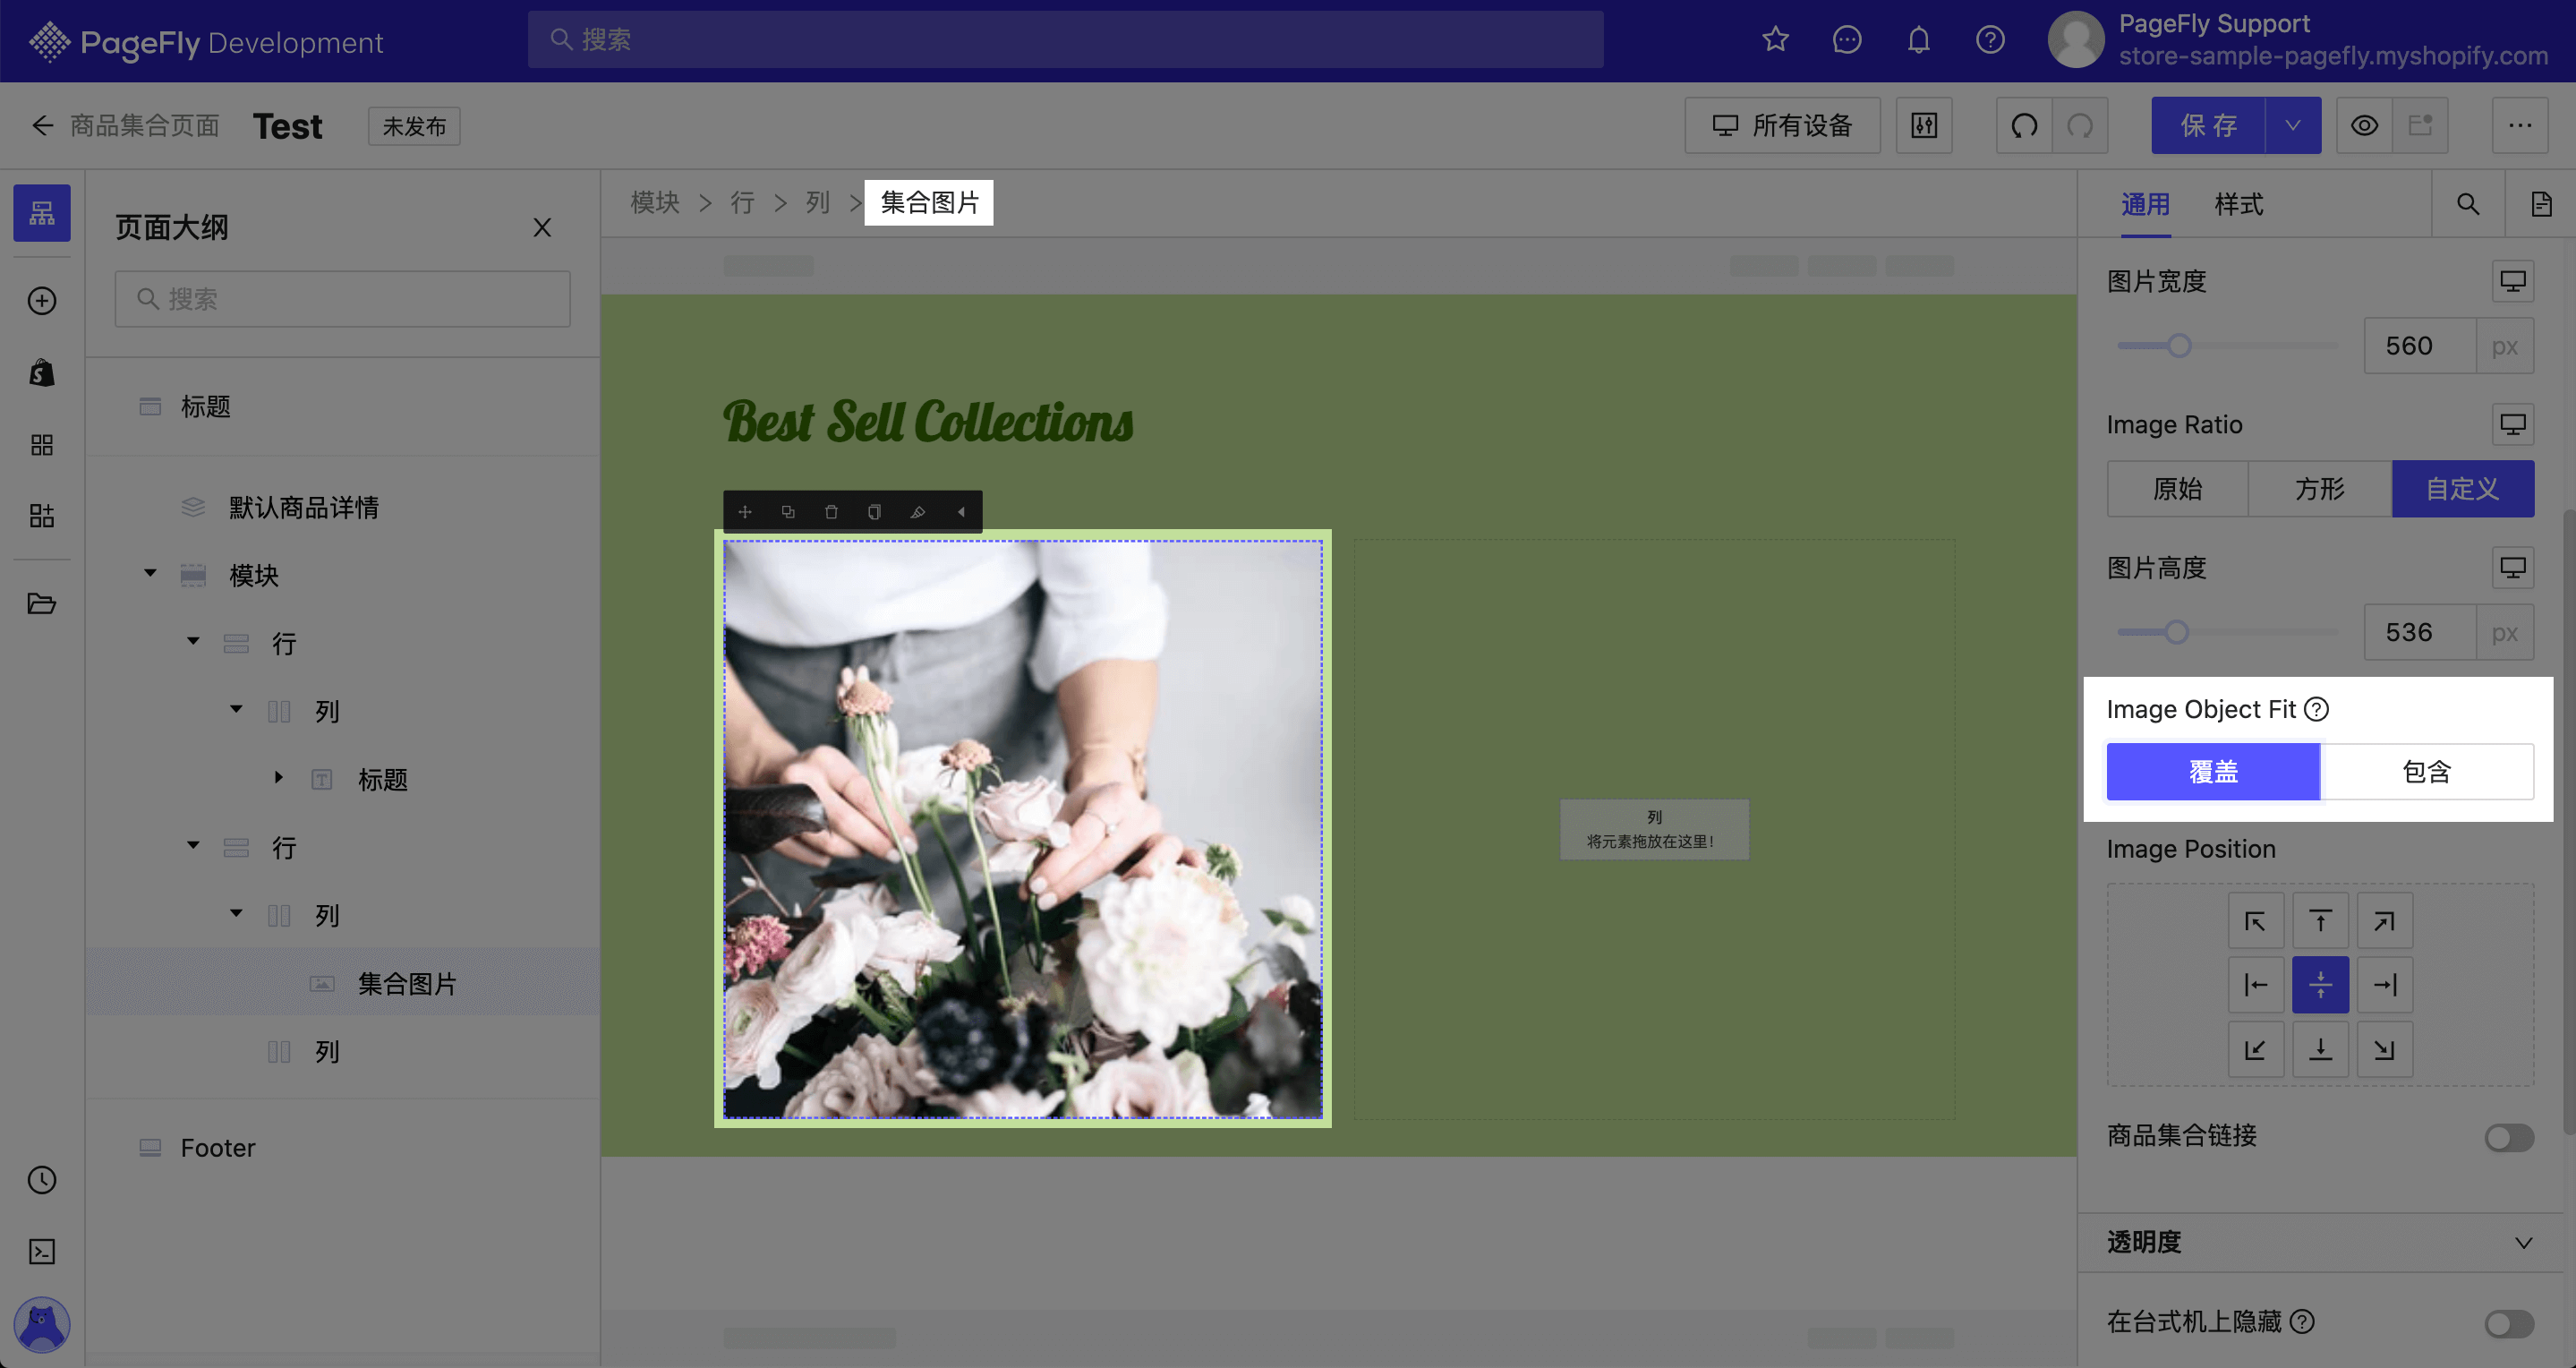
Task: Click the undo arrow in the toolbar
Action: click(x=2024, y=126)
